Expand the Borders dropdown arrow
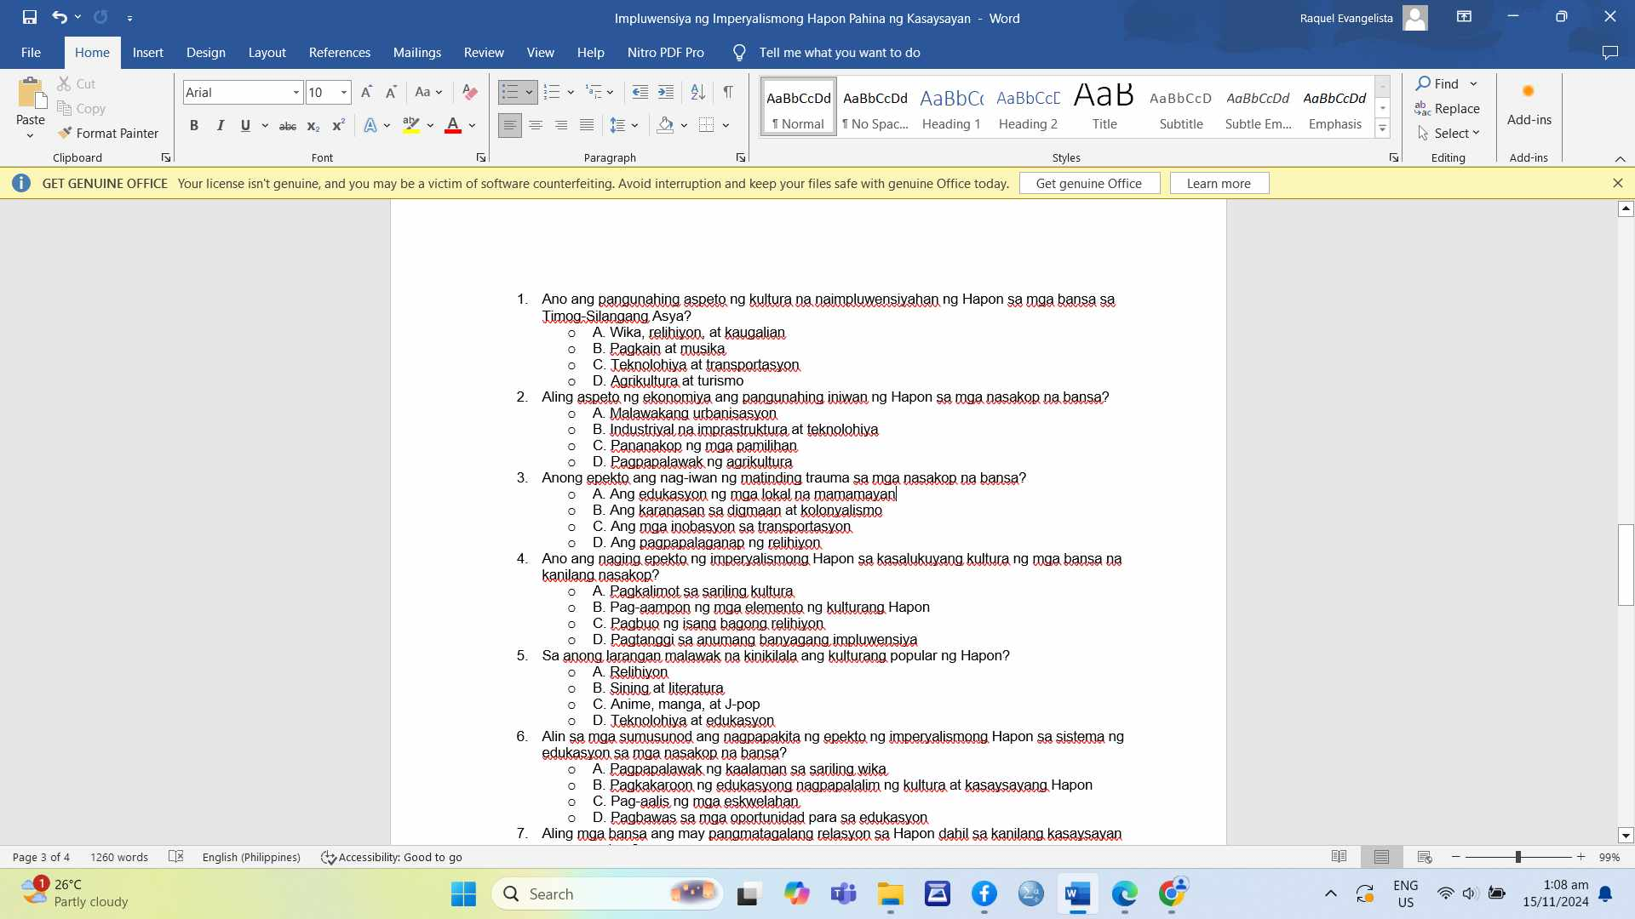The image size is (1635, 919). point(726,126)
